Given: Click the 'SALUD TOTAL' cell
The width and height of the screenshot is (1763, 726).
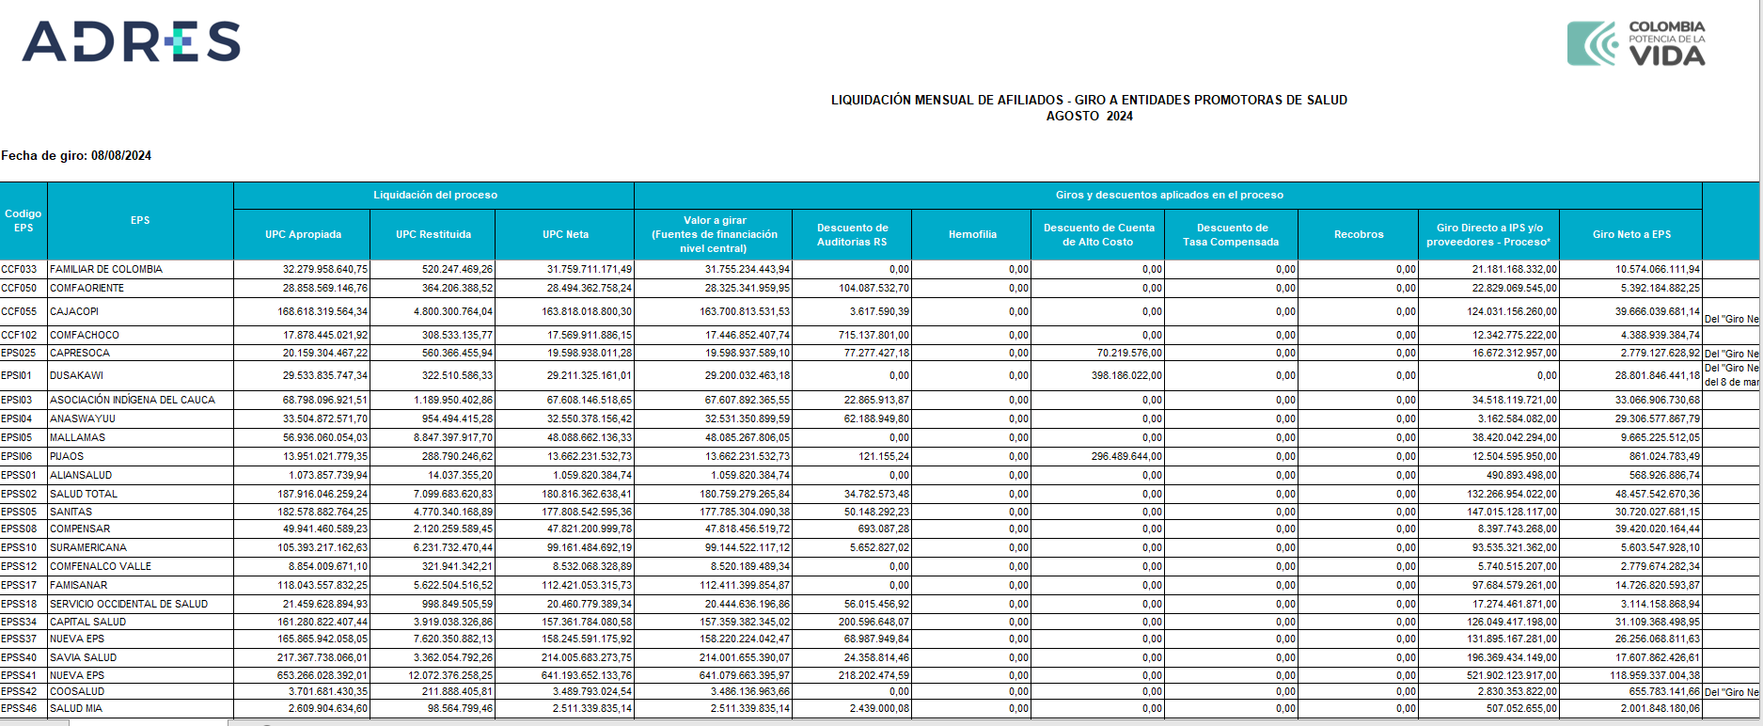Looking at the screenshot, I should [x=140, y=494].
